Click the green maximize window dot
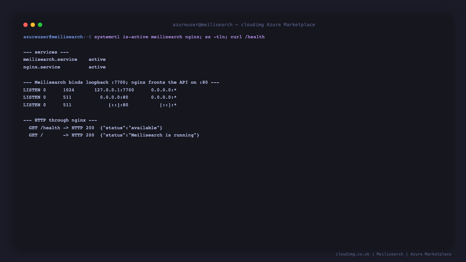 40,25
